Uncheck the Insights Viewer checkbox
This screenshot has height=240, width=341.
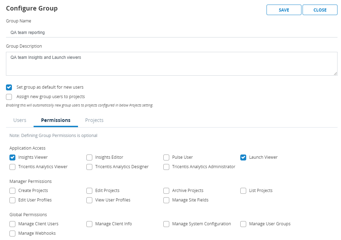tap(13, 157)
